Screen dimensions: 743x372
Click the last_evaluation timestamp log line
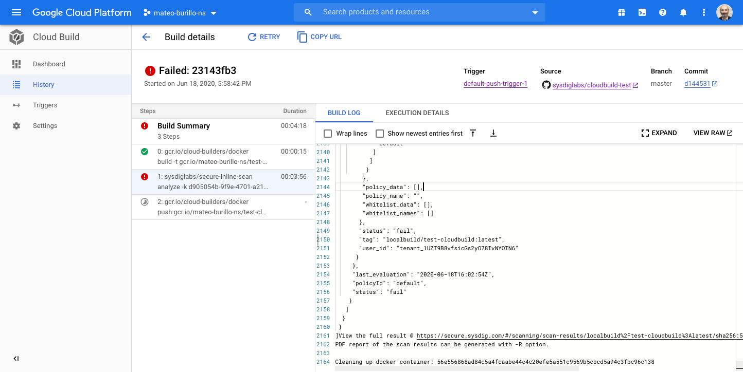pos(423,274)
